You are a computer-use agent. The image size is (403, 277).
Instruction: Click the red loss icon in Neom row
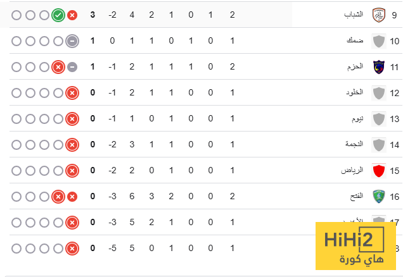[x=72, y=118]
